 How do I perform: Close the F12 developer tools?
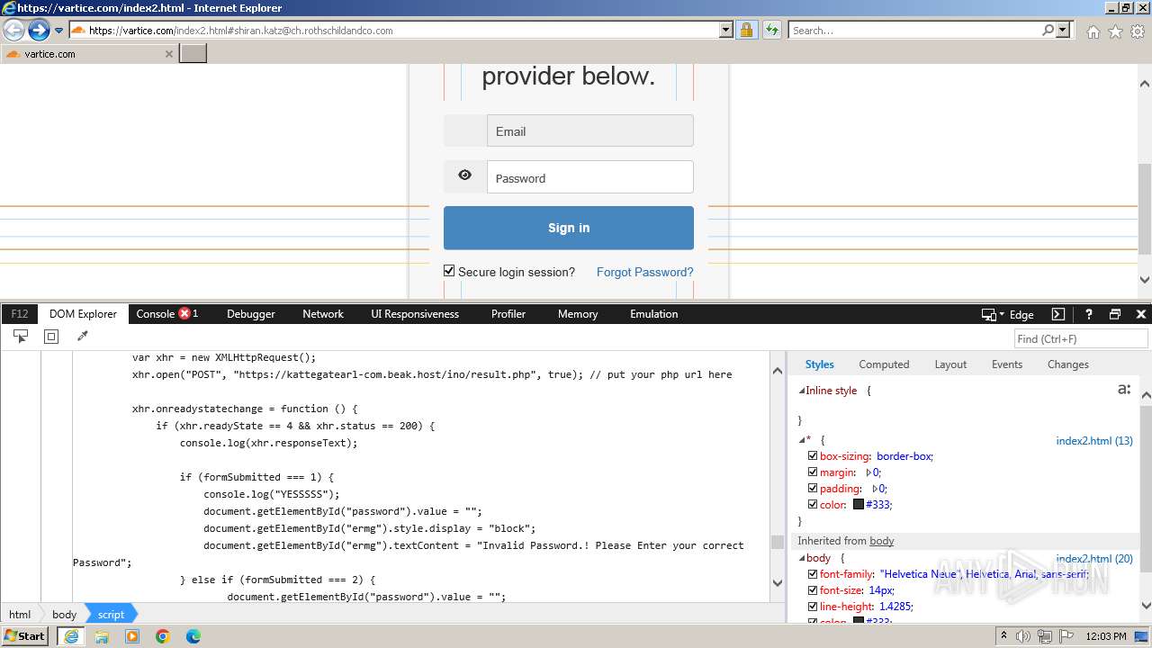pyautogui.click(x=1141, y=314)
